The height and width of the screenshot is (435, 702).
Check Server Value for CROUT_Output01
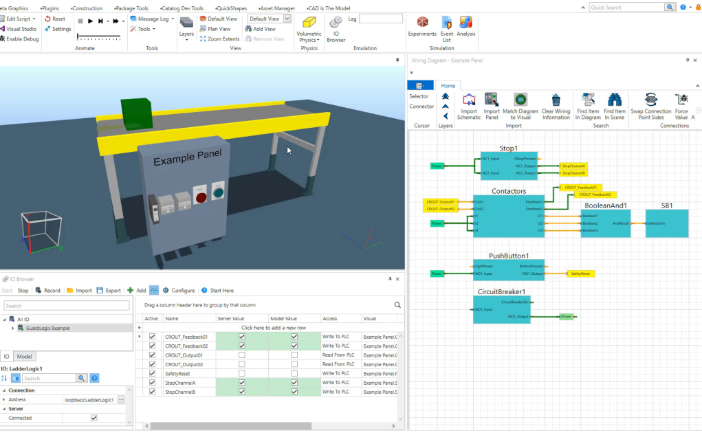point(241,355)
